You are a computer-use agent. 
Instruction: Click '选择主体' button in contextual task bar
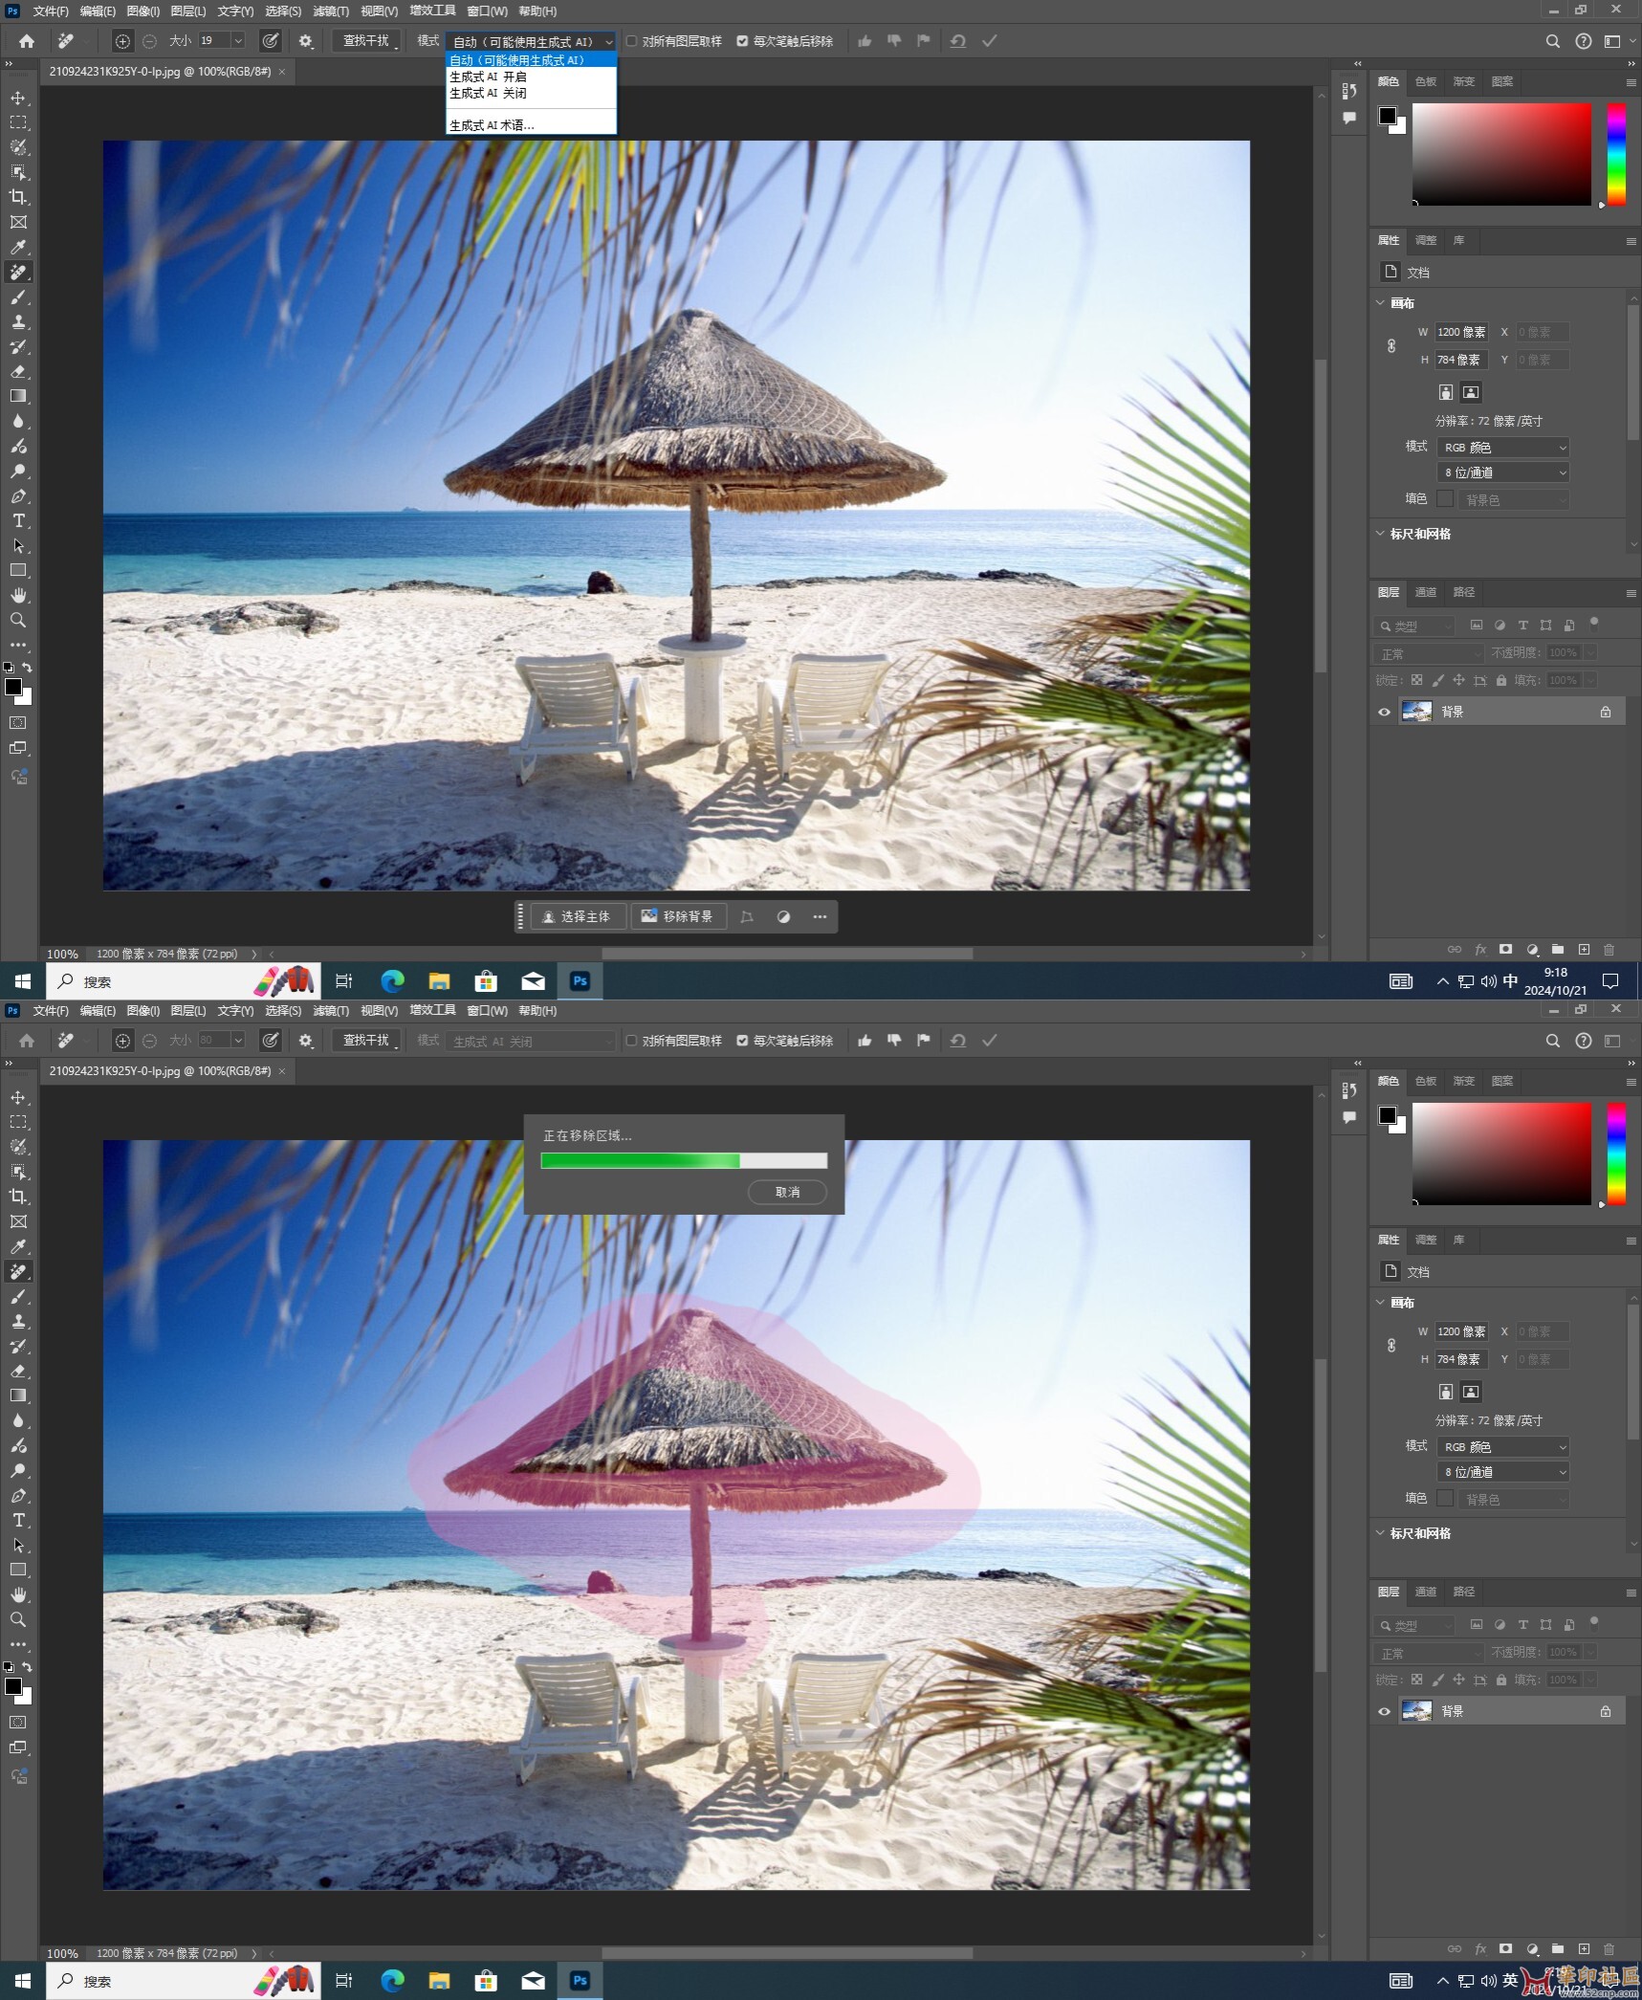(x=578, y=916)
